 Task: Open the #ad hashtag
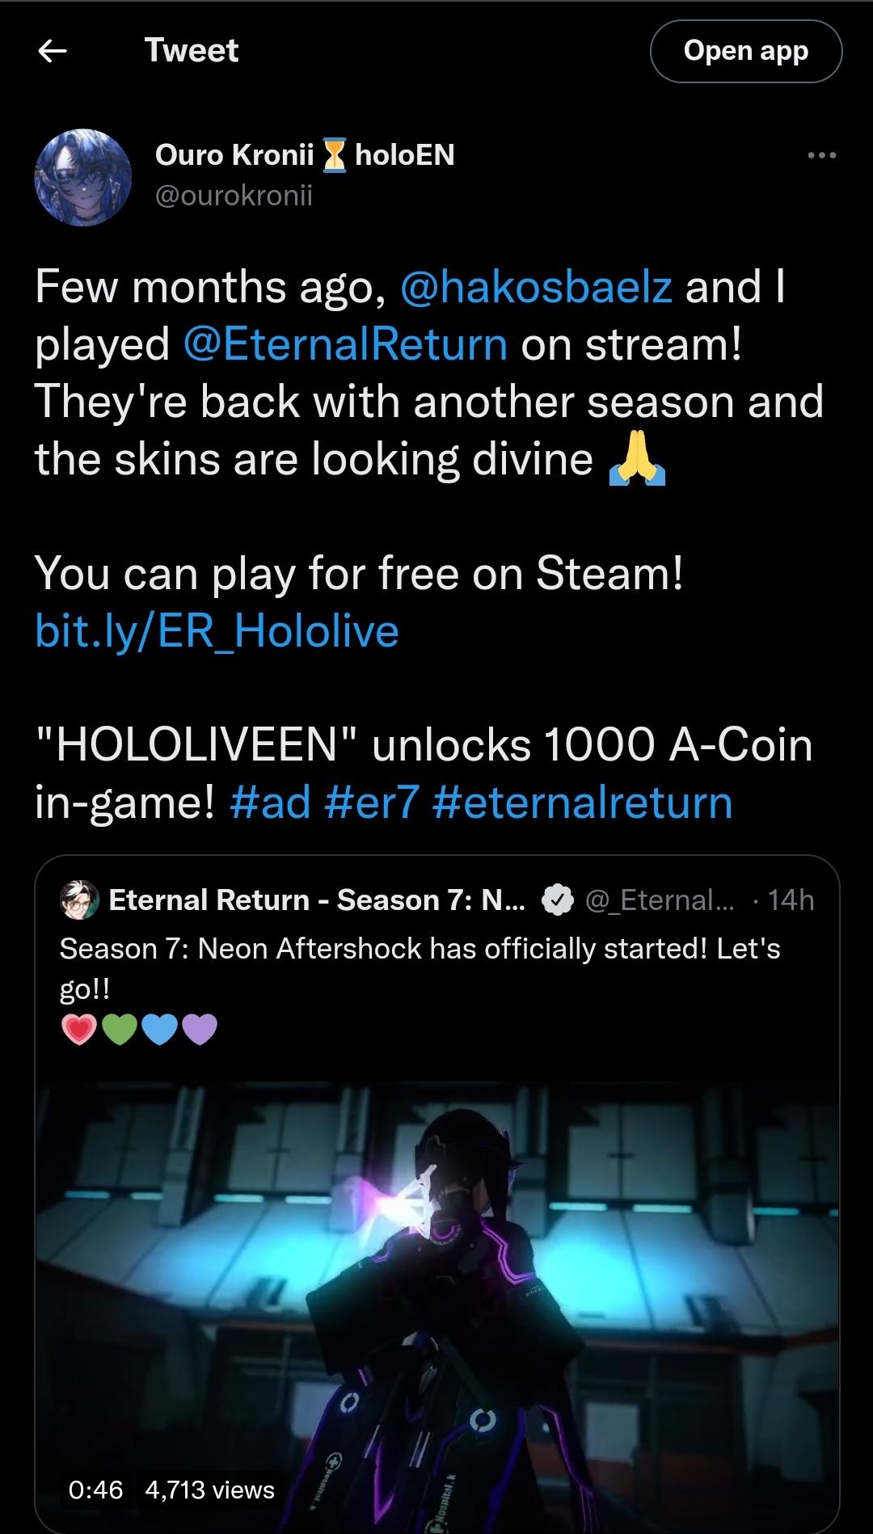270,802
